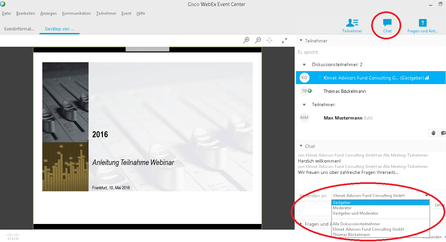The width and height of the screenshot is (446, 242).
Task: Pick Alle Diskussionsteilnehmer as recipient
Action: pyautogui.click(x=356, y=224)
